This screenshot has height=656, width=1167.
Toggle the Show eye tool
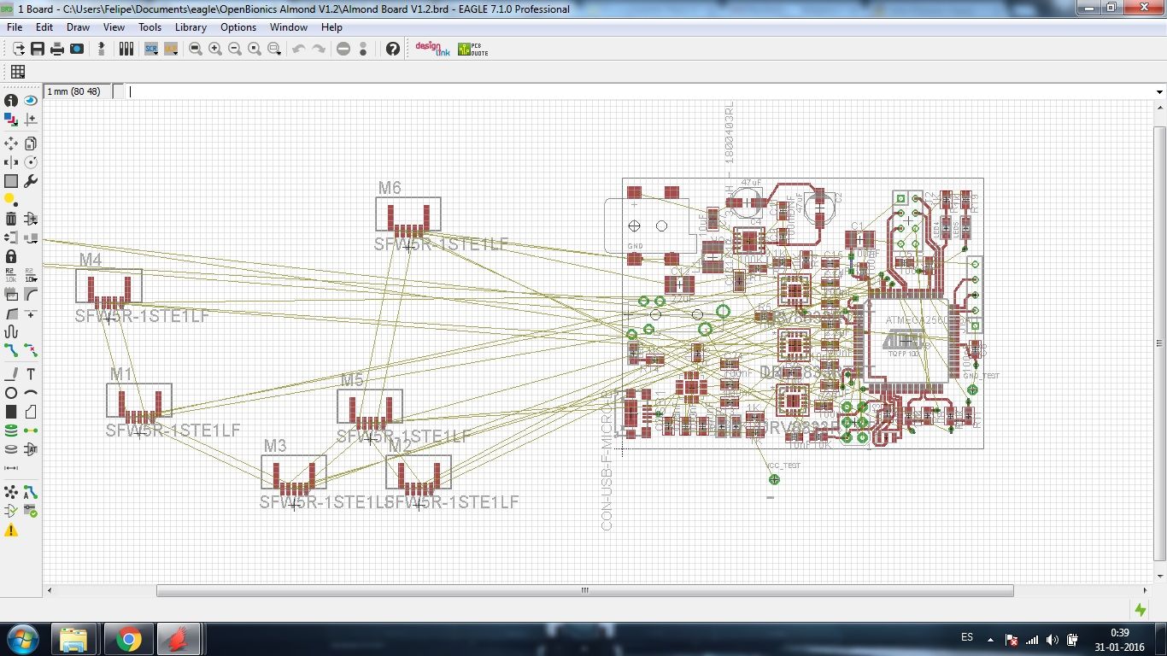(31, 100)
